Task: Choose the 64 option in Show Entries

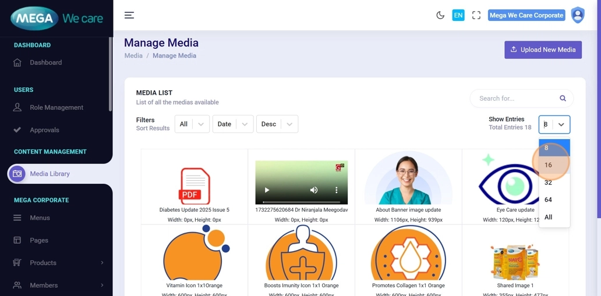Action: click(549, 199)
